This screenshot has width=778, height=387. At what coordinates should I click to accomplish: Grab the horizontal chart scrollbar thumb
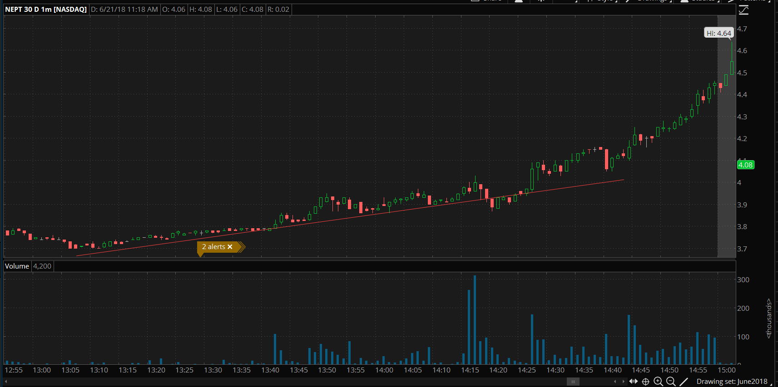(573, 382)
